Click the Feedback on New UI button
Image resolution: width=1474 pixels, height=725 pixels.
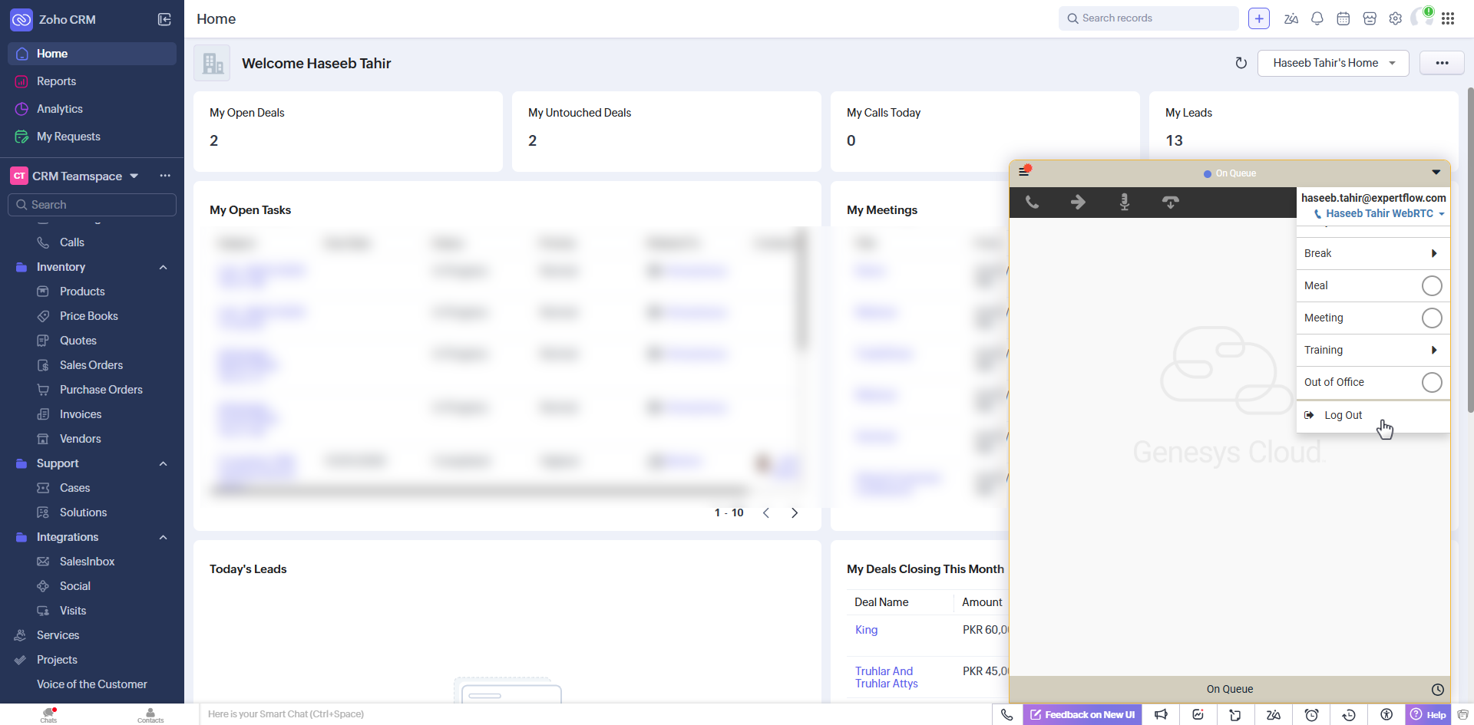pos(1082,714)
